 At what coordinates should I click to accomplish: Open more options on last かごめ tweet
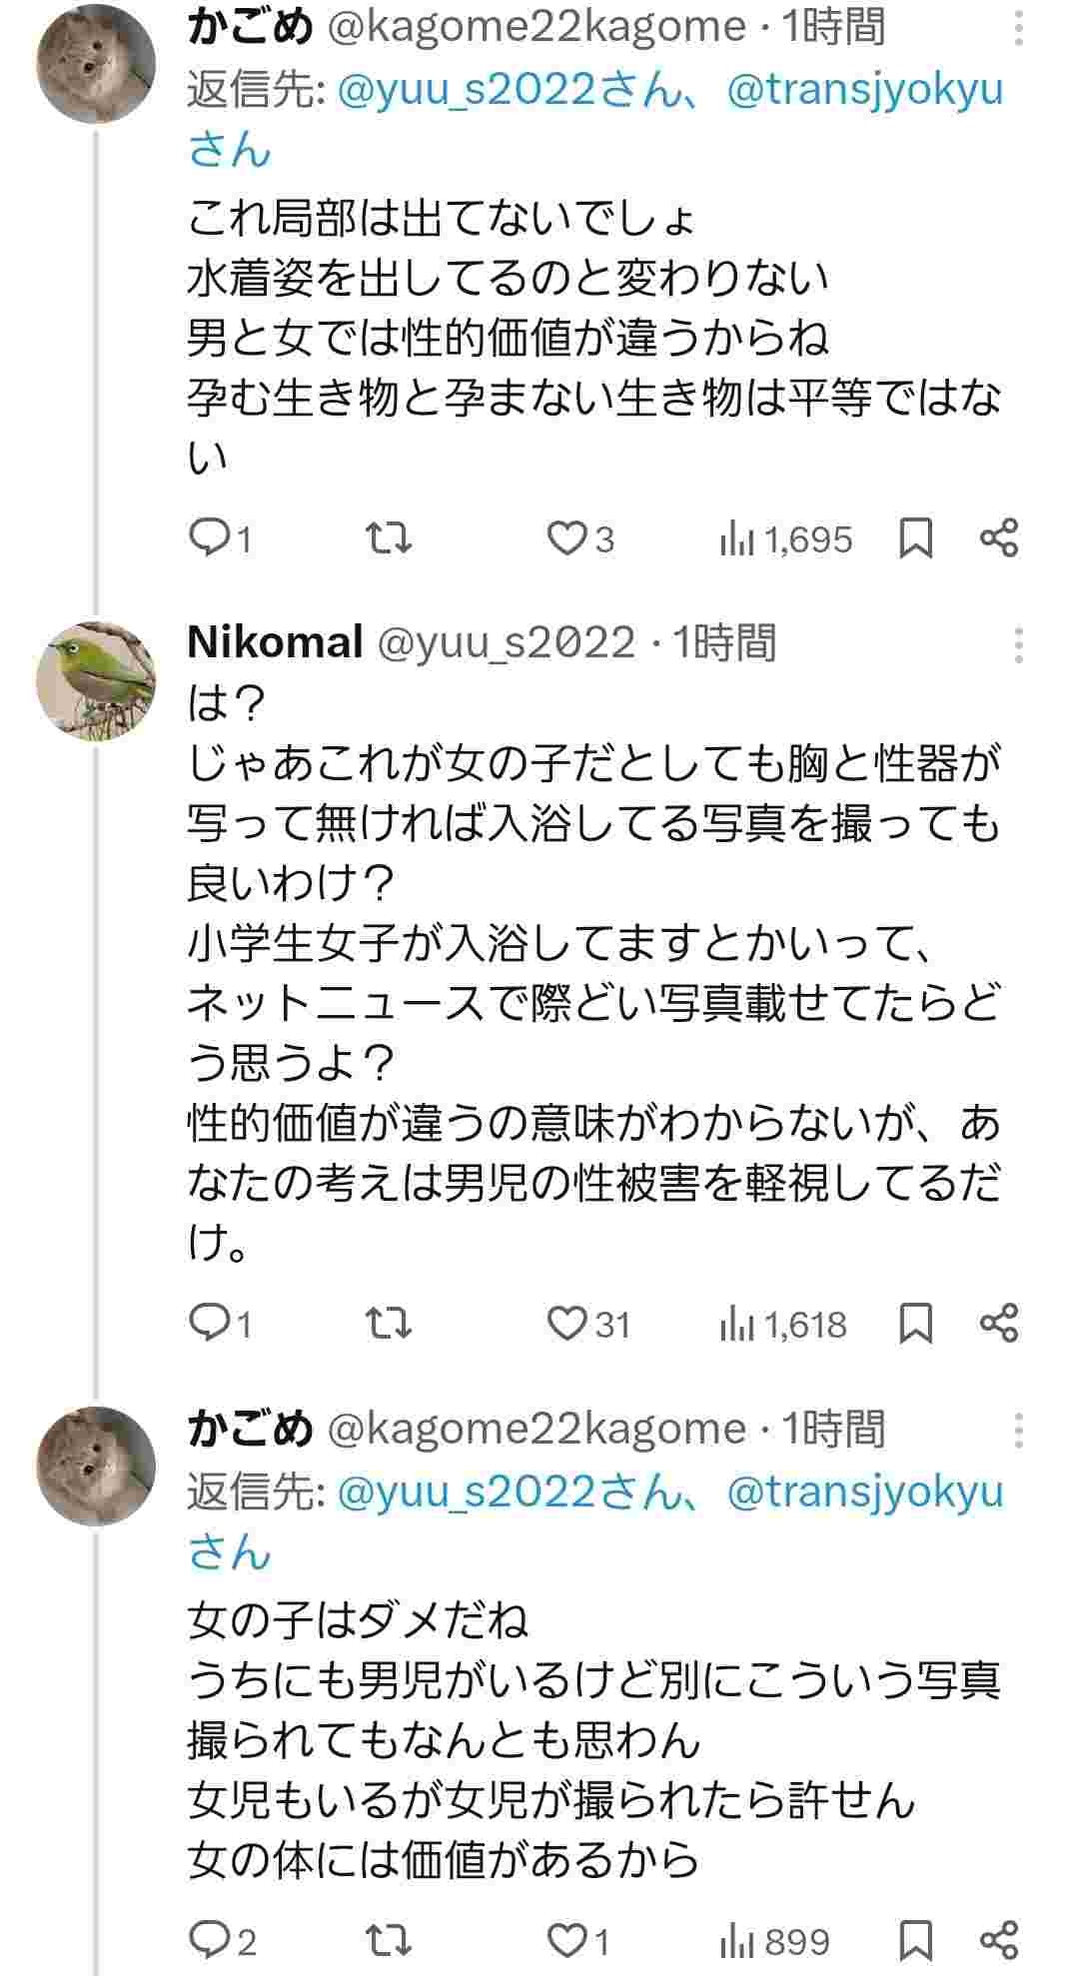[1018, 1431]
